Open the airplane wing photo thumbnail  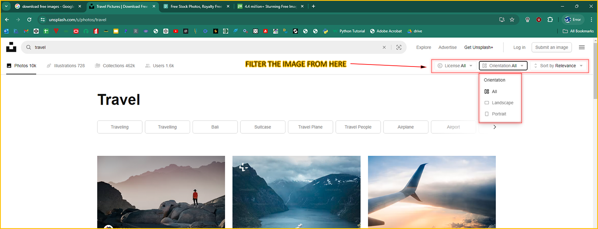coord(432,192)
